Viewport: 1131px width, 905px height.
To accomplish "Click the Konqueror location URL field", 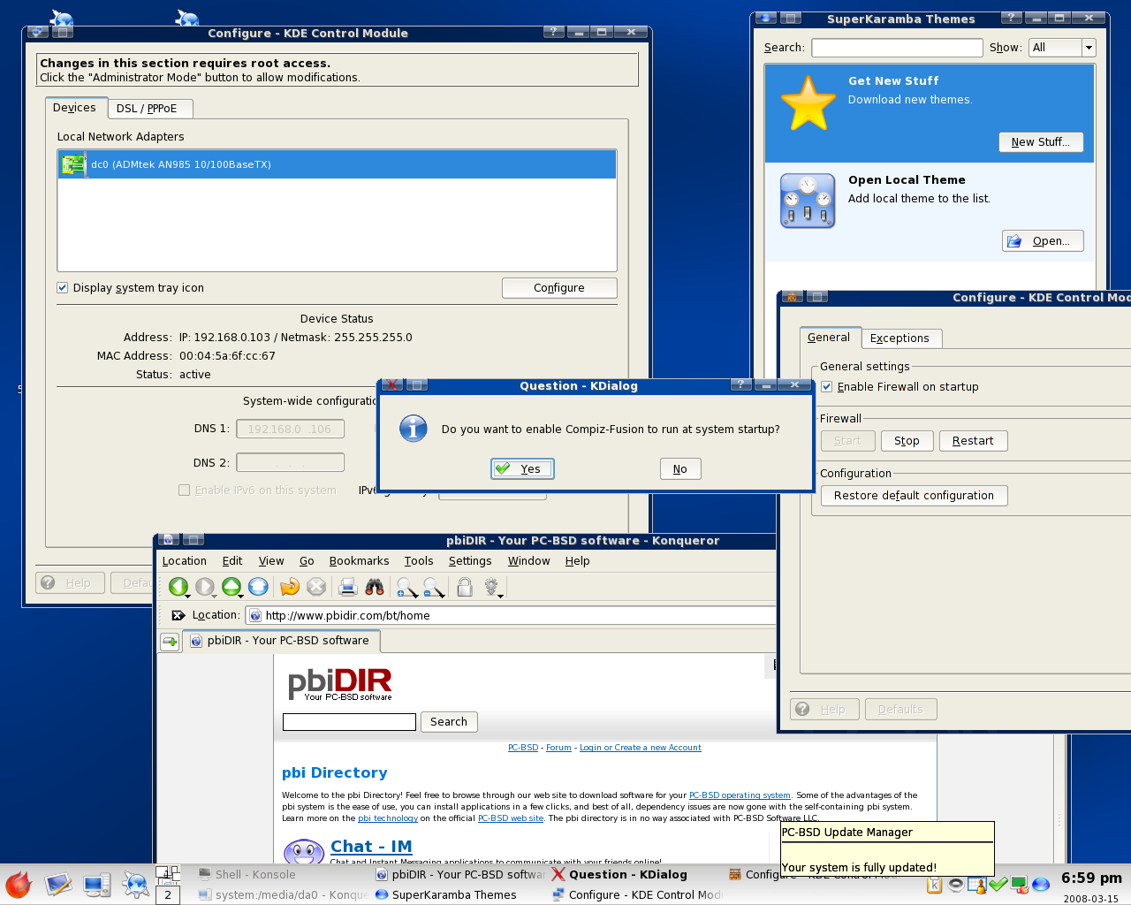I will 512,616.
